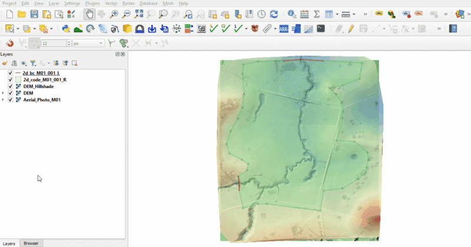Click the Filter Legend funnel icon
This screenshot has height=247, width=471.
34,63
